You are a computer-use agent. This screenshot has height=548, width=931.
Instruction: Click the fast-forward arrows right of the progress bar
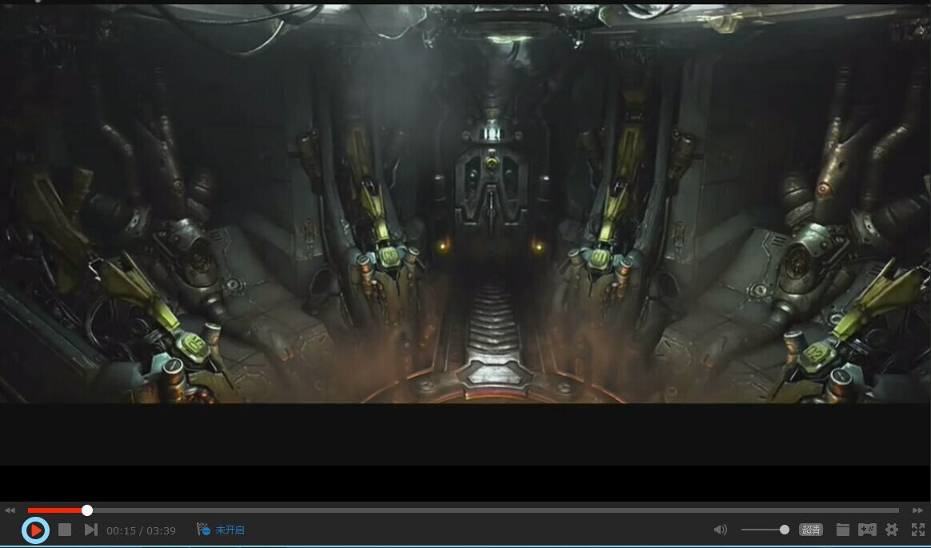(917, 510)
